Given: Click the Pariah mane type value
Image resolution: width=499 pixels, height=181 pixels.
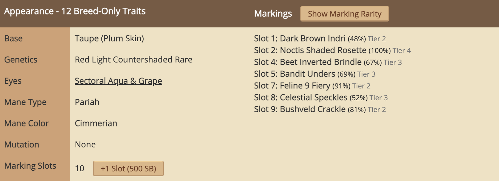Looking at the screenshot, I should (x=87, y=102).
